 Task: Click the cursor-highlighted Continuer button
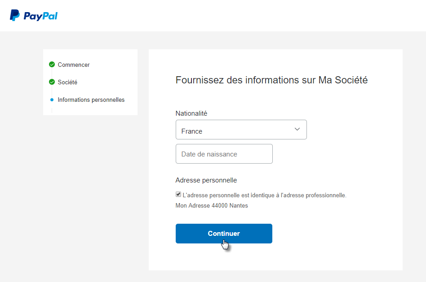[223, 233]
